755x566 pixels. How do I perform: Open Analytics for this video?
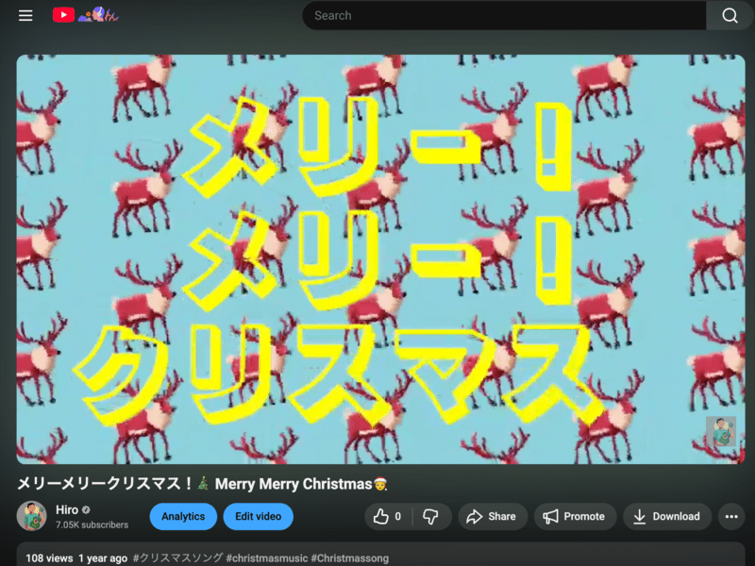183,516
